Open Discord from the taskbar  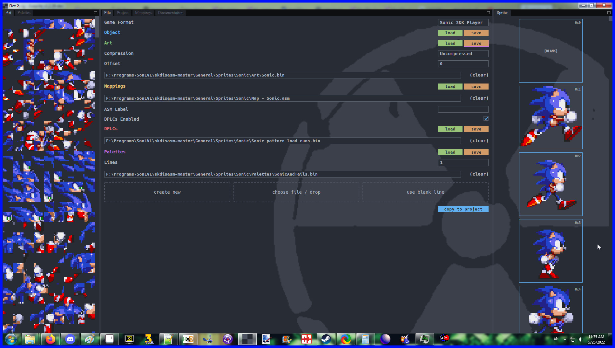pos(70,339)
